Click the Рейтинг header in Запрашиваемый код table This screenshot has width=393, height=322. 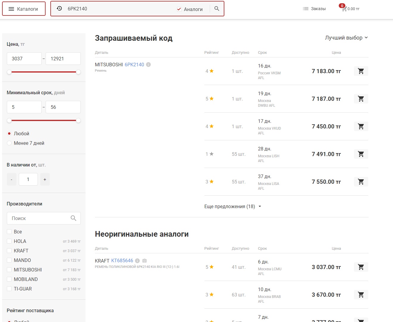click(212, 53)
